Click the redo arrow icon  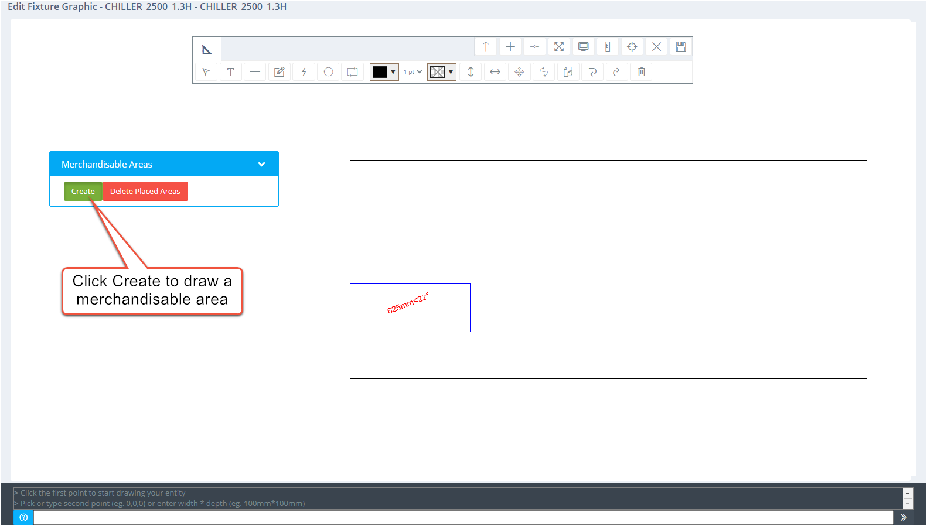617,72
